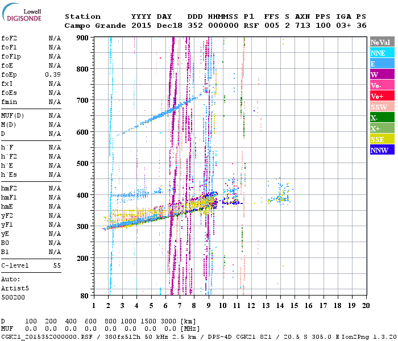Screen dimensions: 398x341
Task: Click the Lowell Digisonde logo
Action: point(22,12)
